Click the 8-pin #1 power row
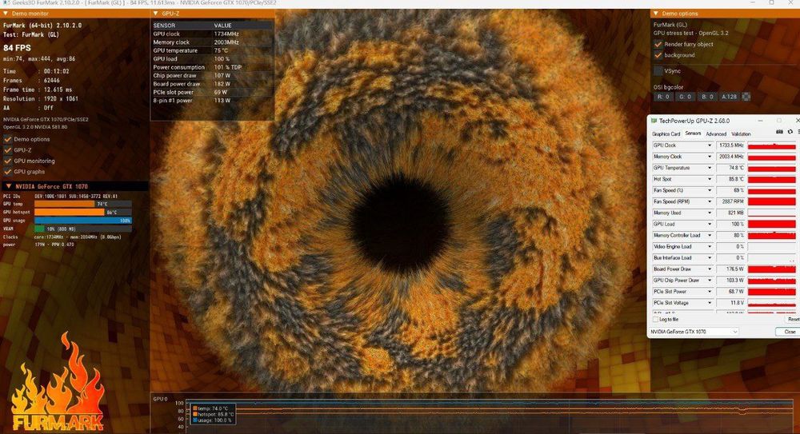 tap(212, 101)
